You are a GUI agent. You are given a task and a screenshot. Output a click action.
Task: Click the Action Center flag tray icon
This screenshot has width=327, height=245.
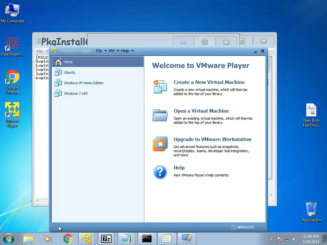pos(279,239)
